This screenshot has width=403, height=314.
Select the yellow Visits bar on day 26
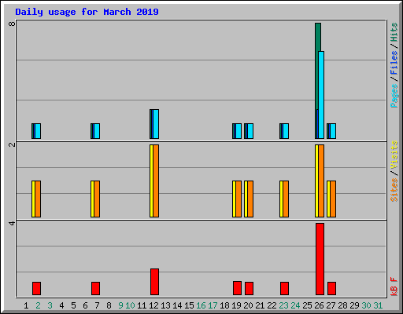[x=316, y=181]
